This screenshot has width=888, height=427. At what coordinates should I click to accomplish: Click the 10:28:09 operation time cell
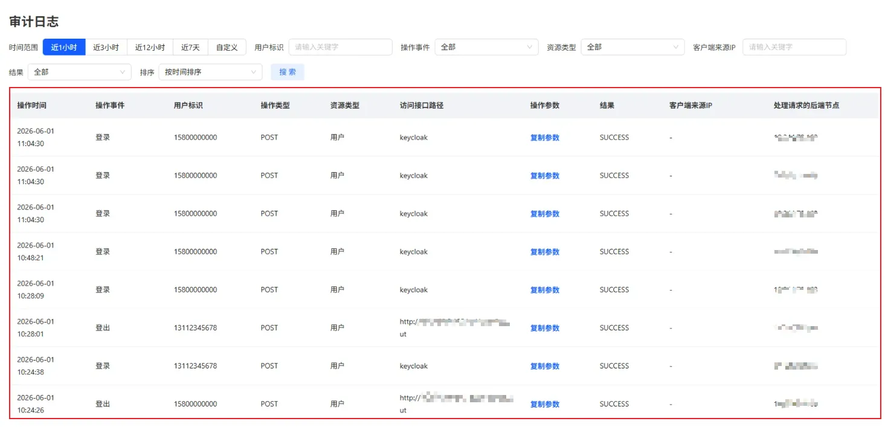click(36, 290)
